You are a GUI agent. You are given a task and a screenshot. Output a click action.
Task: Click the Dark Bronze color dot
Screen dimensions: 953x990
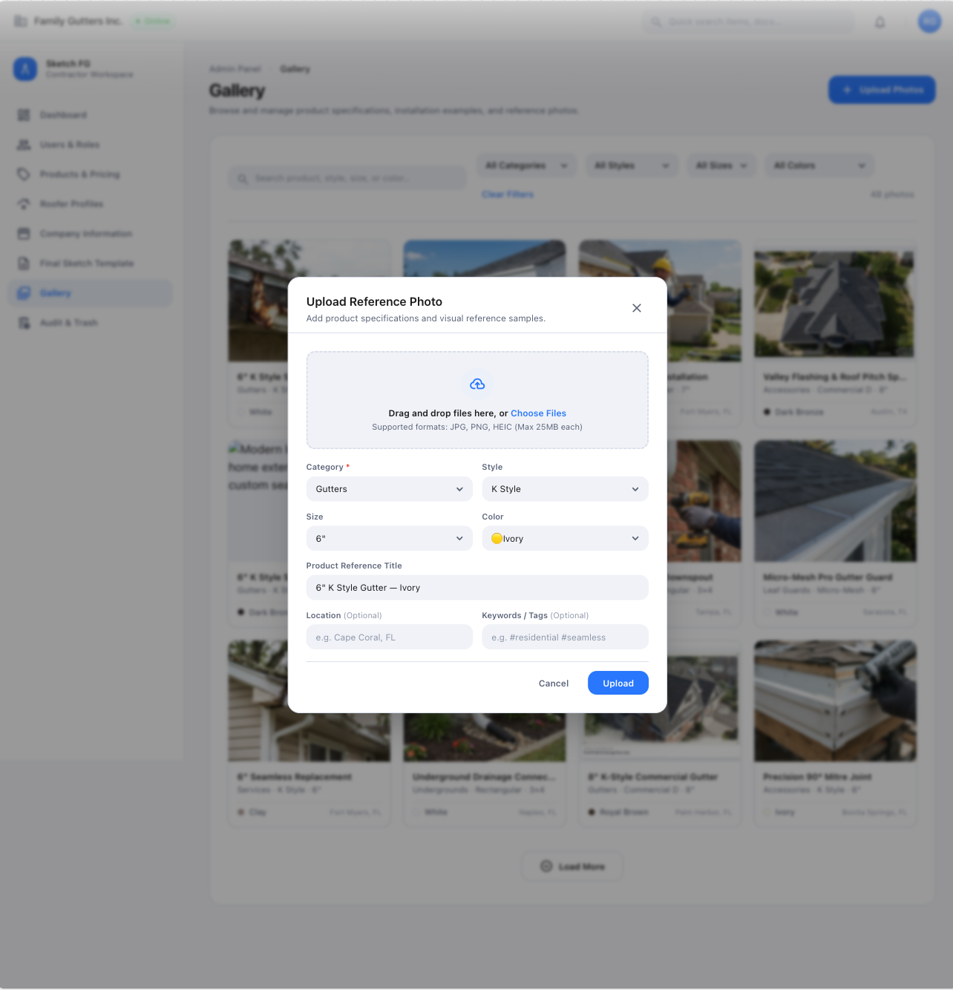coord(767,412)
